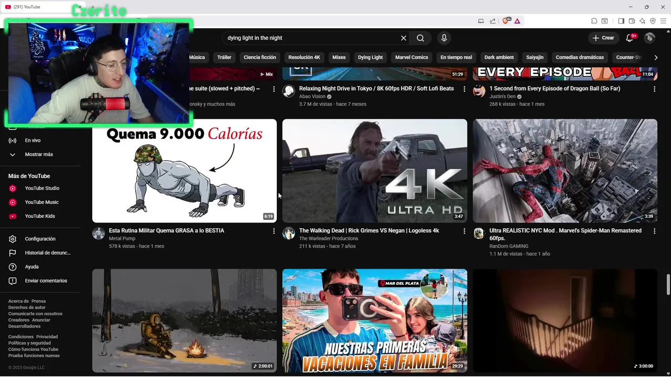This screenshot has width=671, height=377.
Task: Play the campfire snow scene thumbnail
Action: pyautogui.click(x=185, y=320)
